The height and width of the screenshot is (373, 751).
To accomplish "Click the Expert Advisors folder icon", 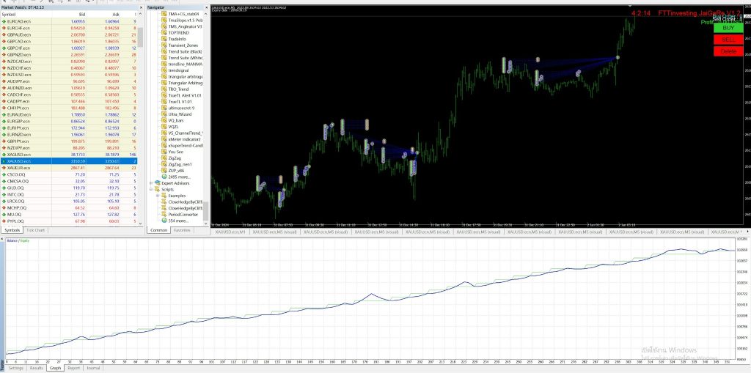I will 157,182.
